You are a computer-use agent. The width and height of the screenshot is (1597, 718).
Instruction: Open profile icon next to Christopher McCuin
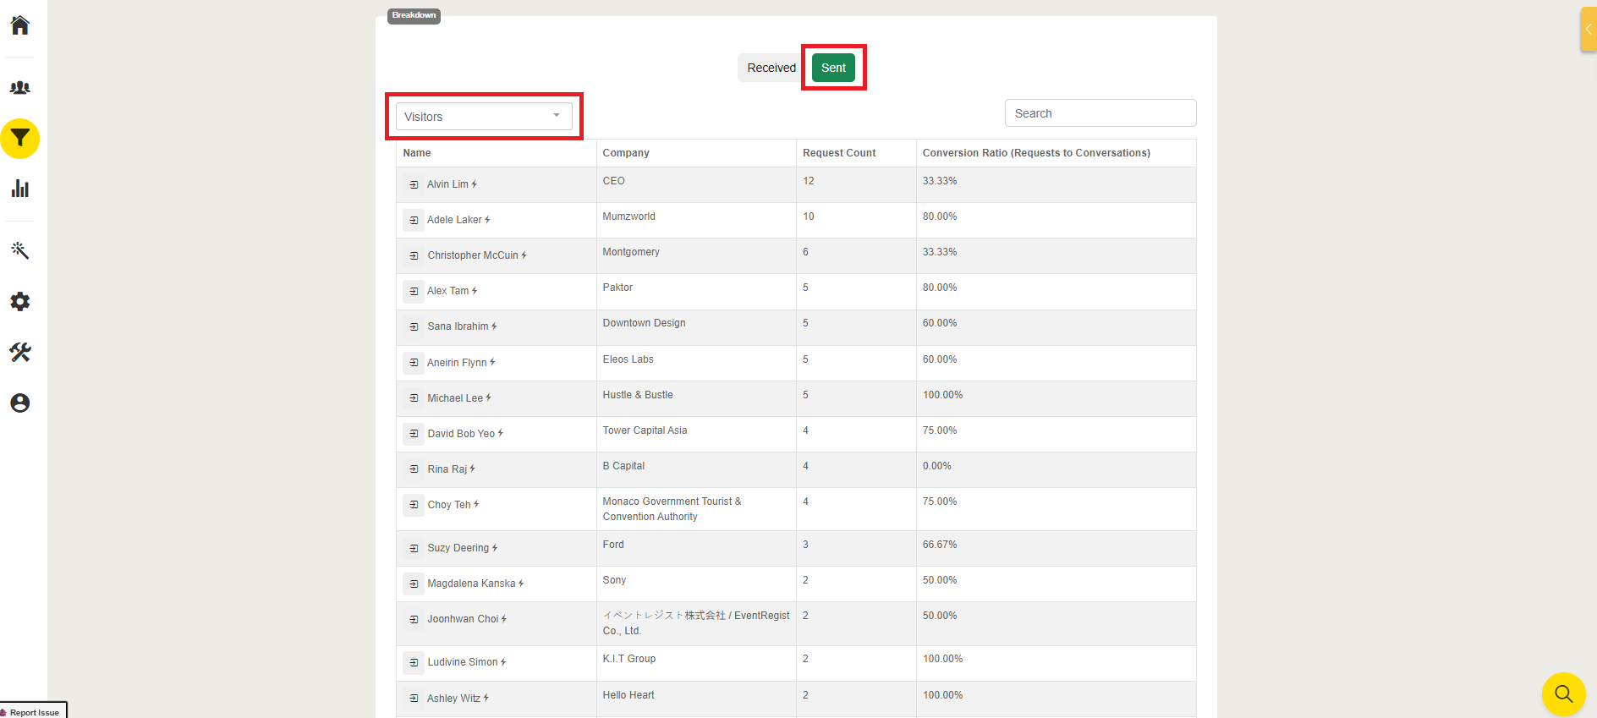414,255
